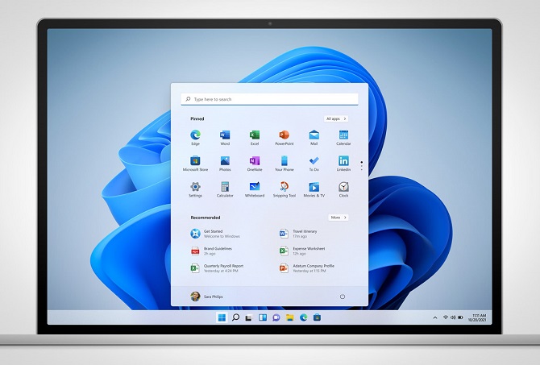Viewport: 540px width, 365px height.
Task: Open the Sara Philips user account menu
Action: point(209,297)
